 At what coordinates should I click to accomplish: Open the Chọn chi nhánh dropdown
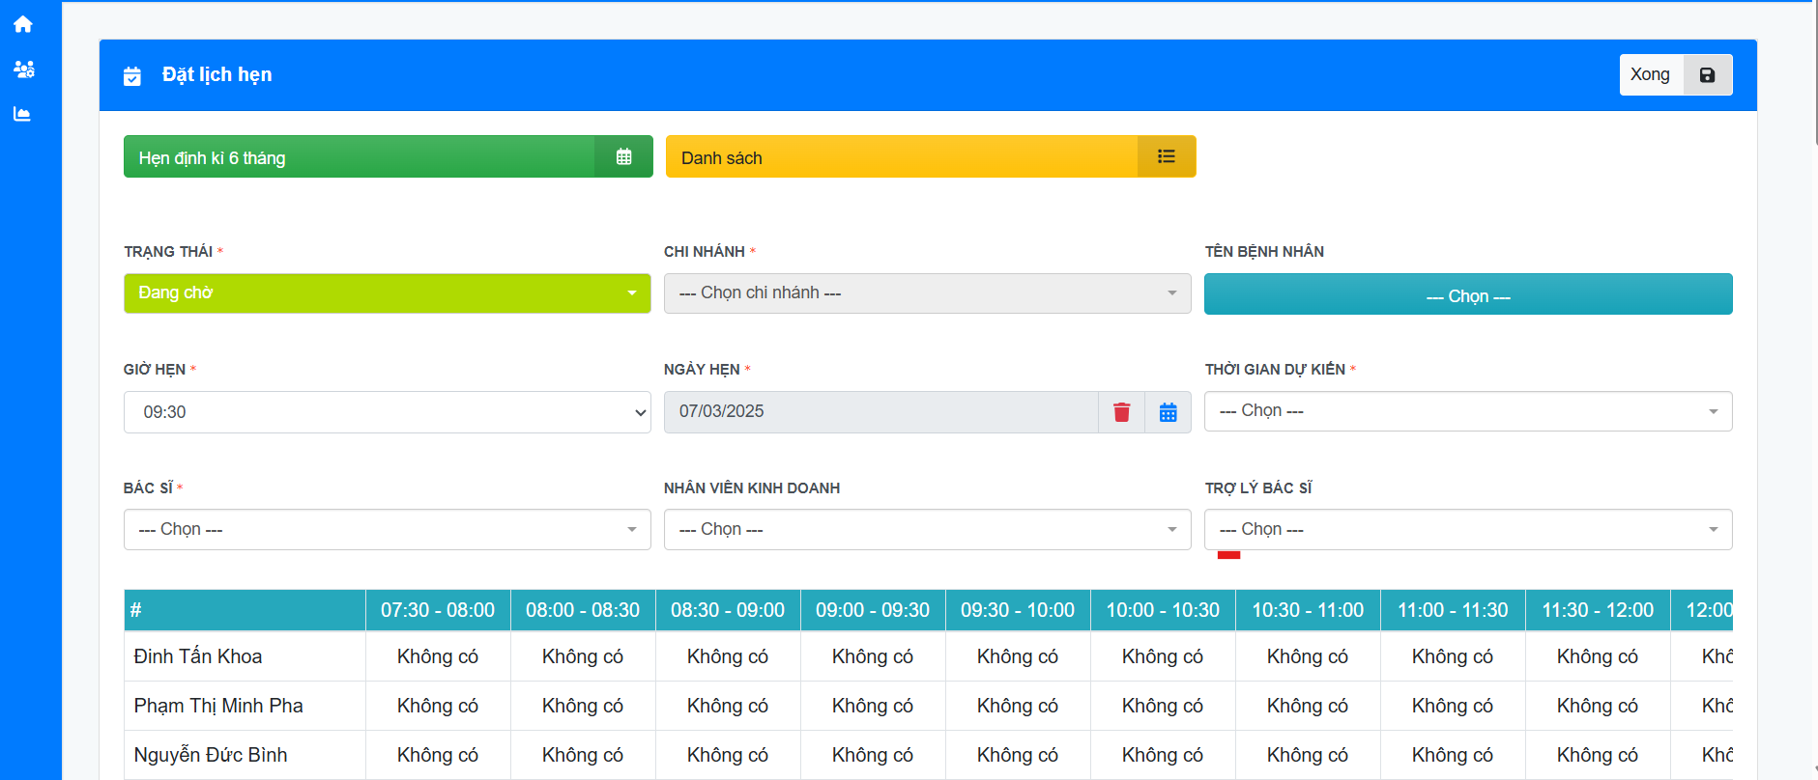927,293
